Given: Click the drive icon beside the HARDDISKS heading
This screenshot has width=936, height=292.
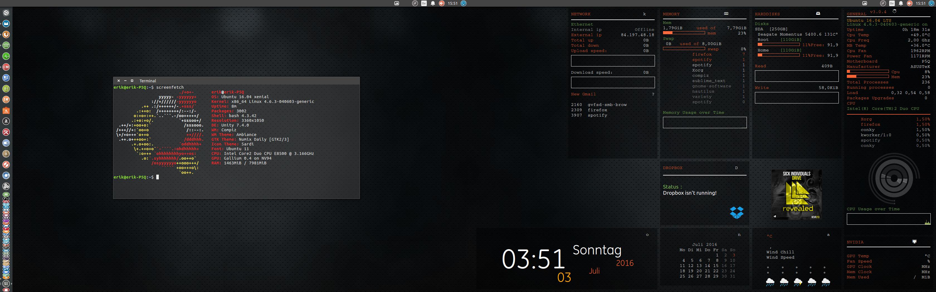Looking at the screenshot, I should point(818,13).
